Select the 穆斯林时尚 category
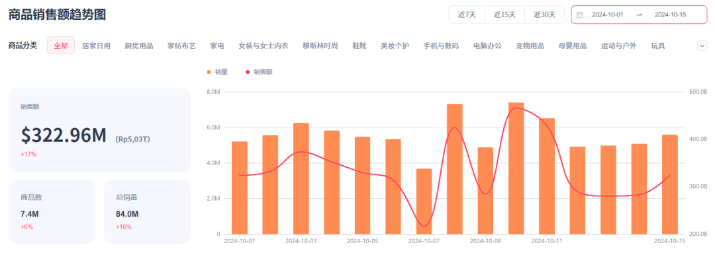715x257 pixels. point(320,46)
